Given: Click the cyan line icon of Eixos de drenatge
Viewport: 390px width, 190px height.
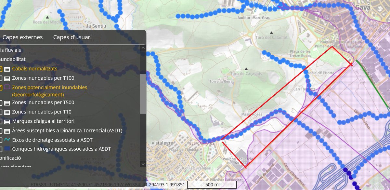Looking at the screenshot, I should (x=7, y=140).
